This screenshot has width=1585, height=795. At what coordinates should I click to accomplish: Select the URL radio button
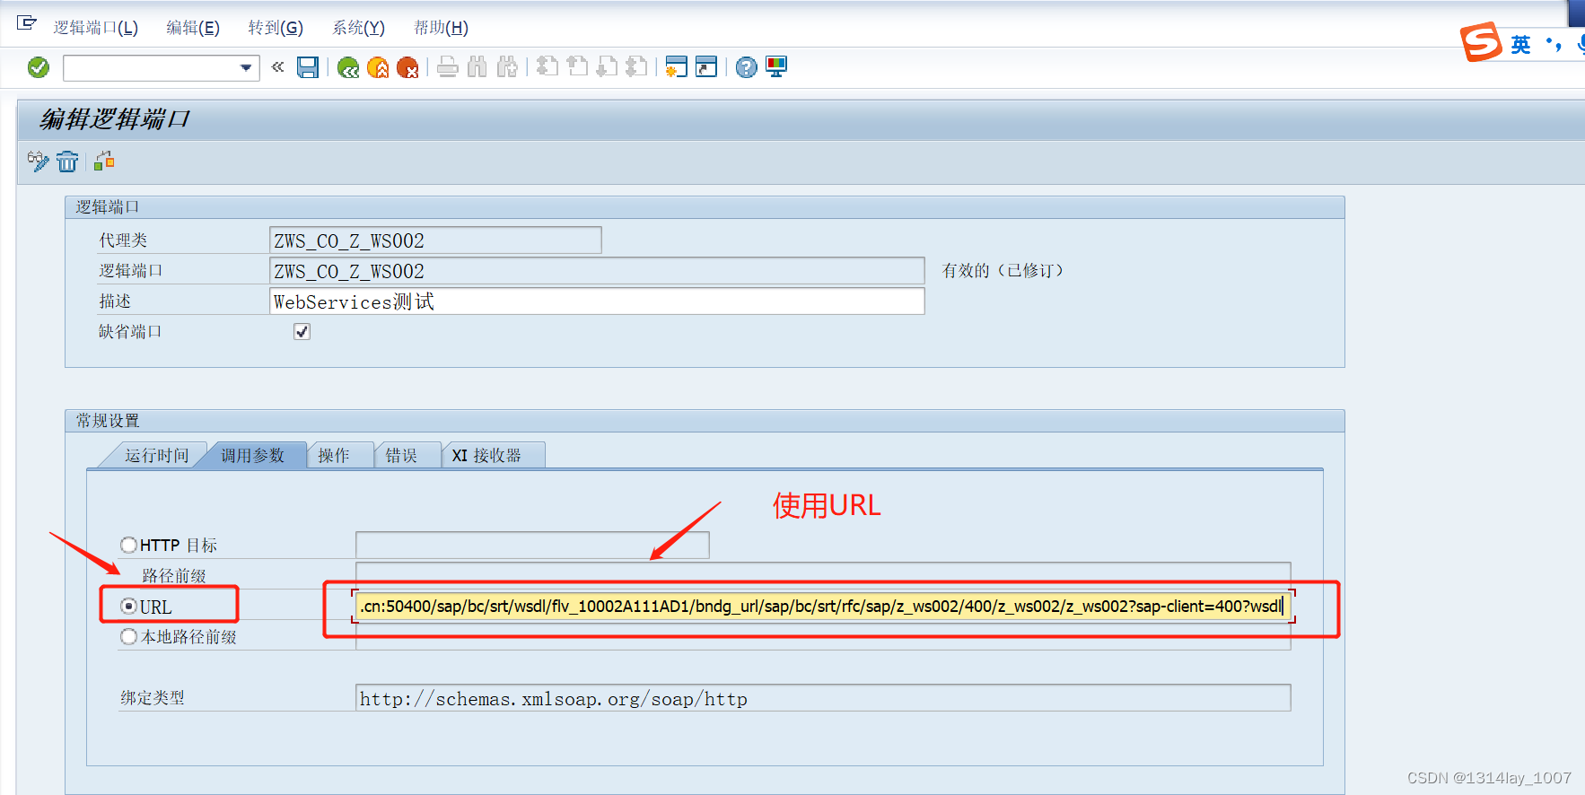point(128,607)
